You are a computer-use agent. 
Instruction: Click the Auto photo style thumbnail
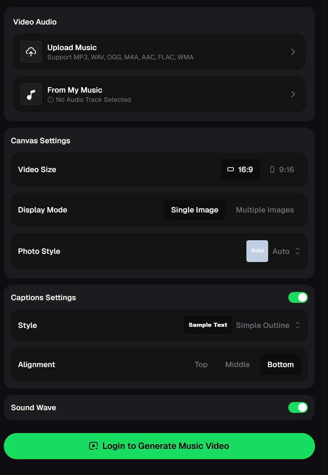pyautogui.click(x=257, y=251)
